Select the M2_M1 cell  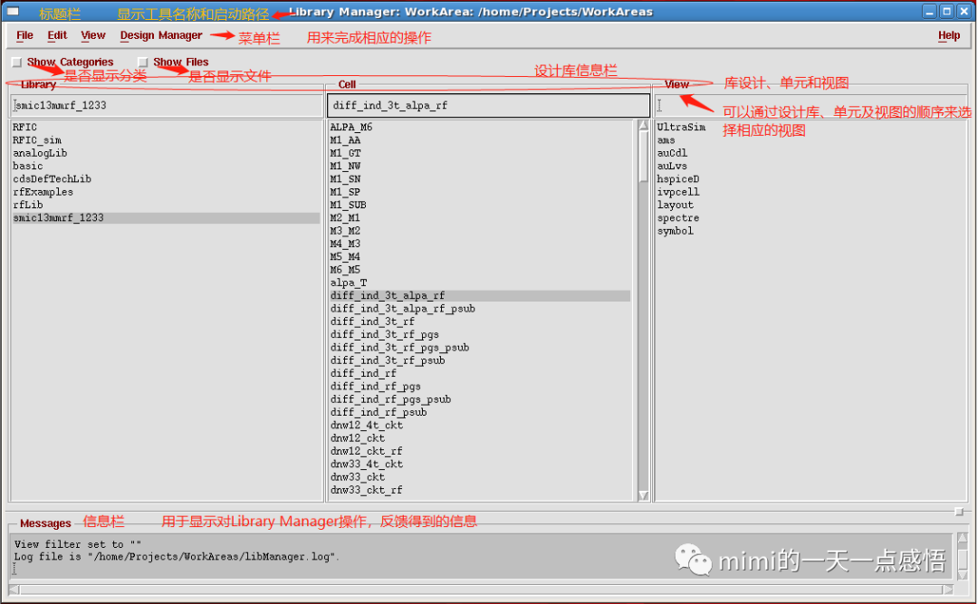point(346,217)
